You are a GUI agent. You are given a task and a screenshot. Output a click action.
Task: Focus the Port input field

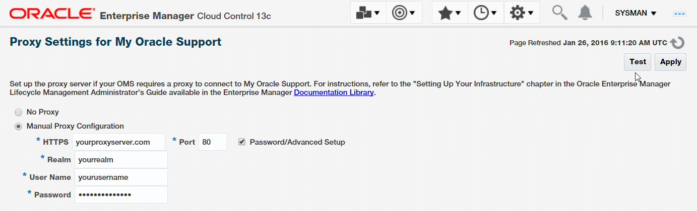[x=213, y=142]
